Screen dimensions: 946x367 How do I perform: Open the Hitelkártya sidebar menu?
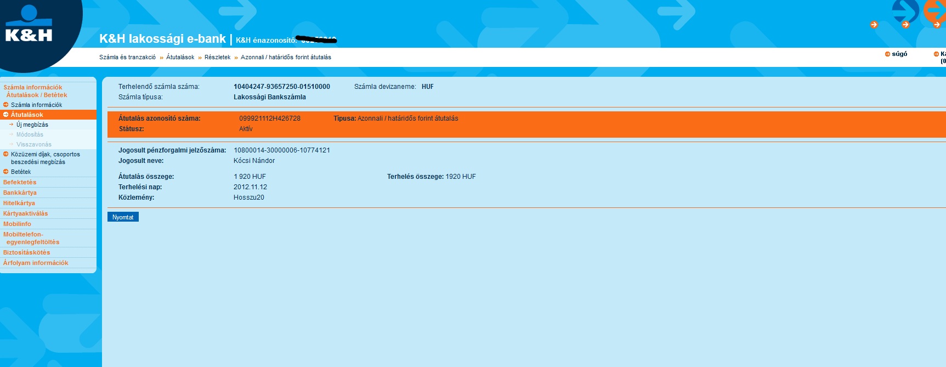[19, 203]
